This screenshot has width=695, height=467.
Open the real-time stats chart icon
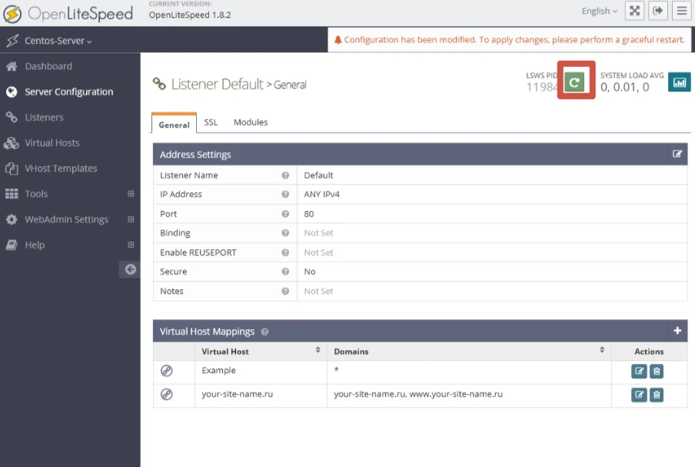click(x=679, y=82)
